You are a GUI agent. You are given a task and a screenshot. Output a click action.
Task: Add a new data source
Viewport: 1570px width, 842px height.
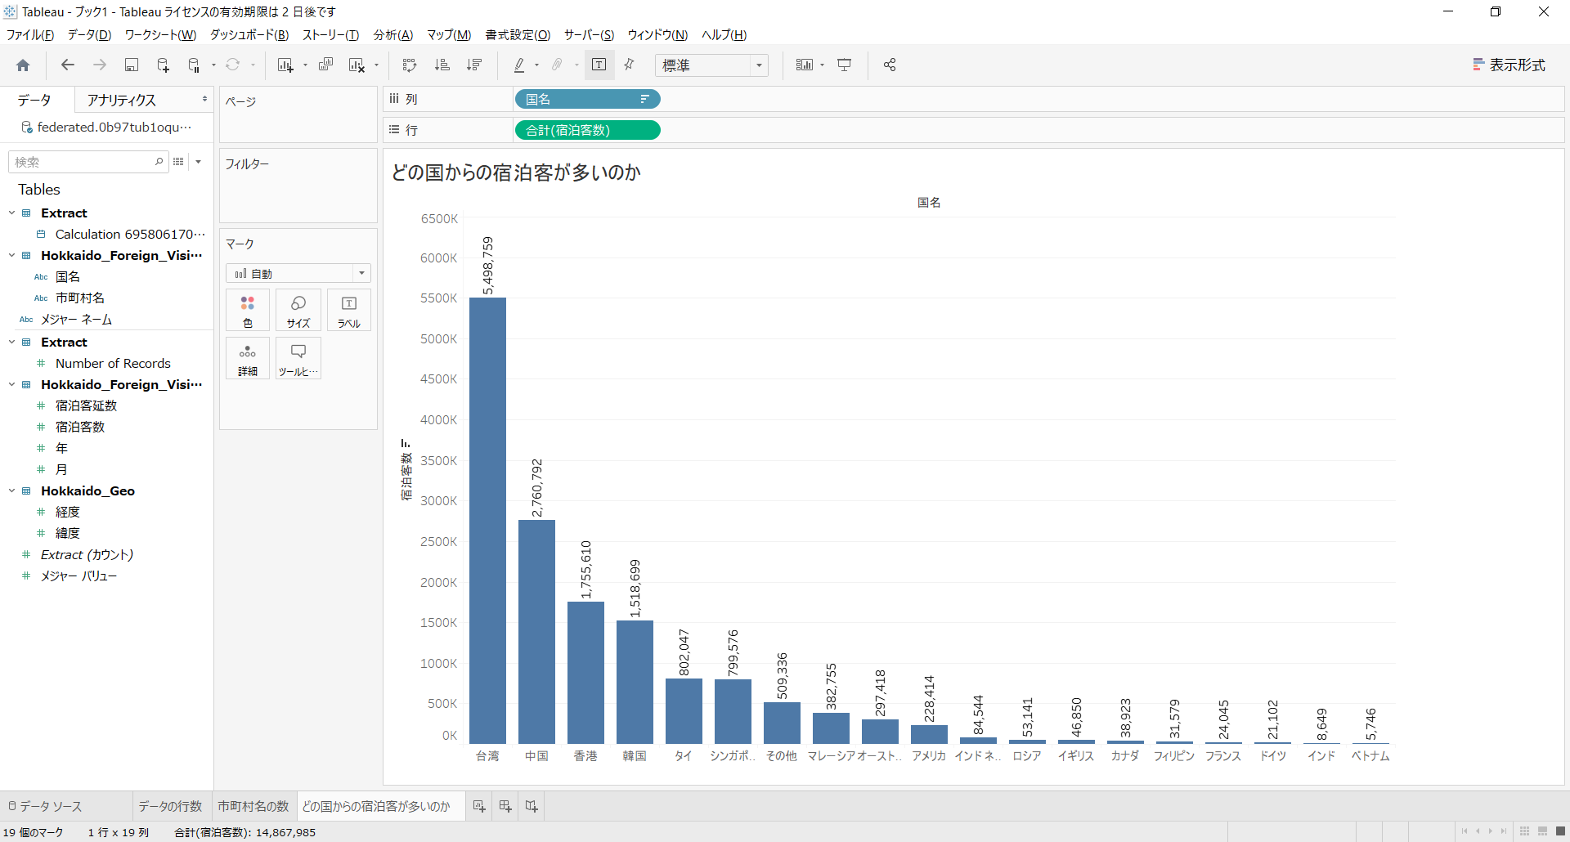[163, 65]
